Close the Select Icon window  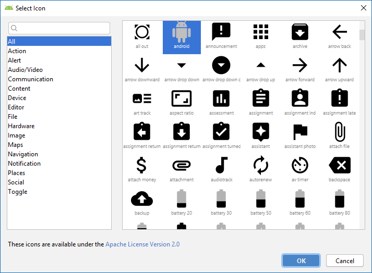[364, 8]
